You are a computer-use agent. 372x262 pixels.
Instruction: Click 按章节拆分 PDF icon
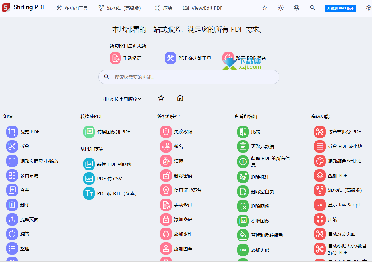pos(320,132)
